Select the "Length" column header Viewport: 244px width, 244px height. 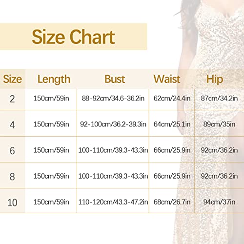click(54, 80)
